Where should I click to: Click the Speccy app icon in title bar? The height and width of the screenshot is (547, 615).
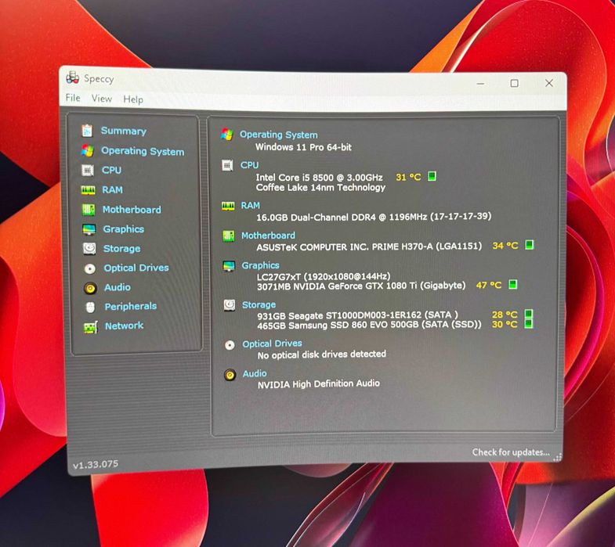coord(72,77)
